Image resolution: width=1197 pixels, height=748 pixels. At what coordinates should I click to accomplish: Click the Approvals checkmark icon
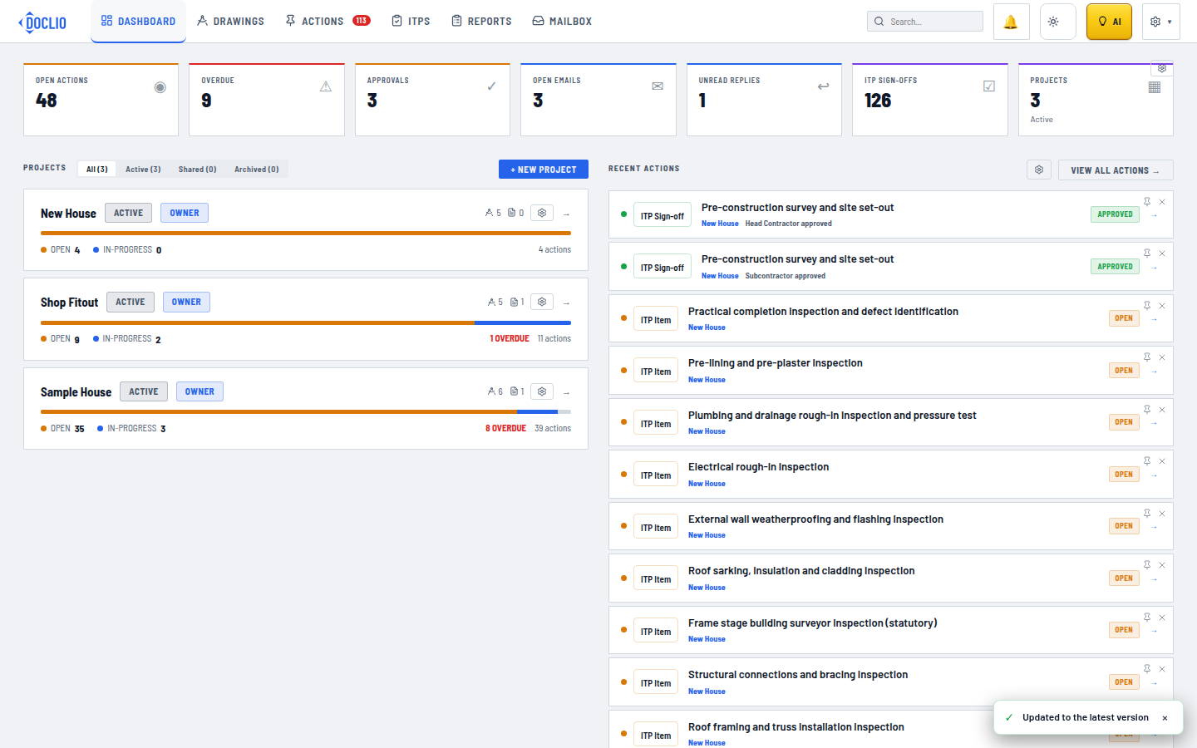[x=491, y=86]
